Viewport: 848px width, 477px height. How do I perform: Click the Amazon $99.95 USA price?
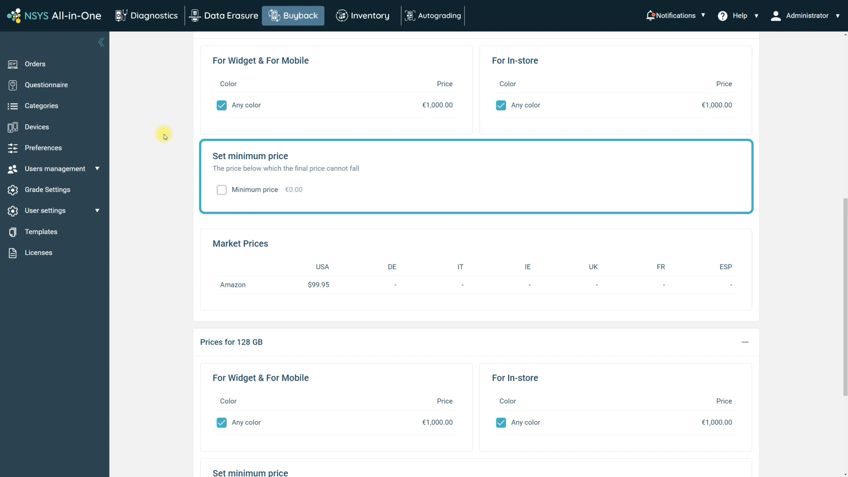pos(319,285)
